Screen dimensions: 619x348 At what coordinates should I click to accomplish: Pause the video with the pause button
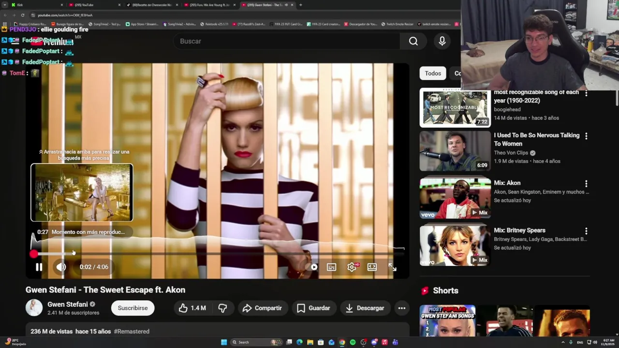coord(39,267)
